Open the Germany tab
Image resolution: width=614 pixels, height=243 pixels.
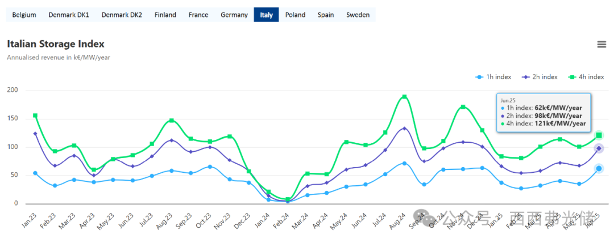click(234, 15)
